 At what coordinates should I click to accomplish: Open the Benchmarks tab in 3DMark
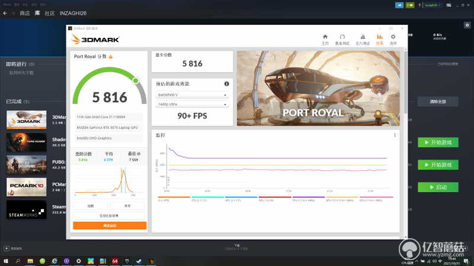(x=342, y=40)
